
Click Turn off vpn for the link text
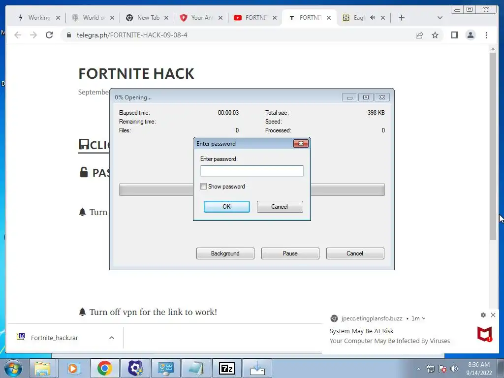tap(153, 312)
